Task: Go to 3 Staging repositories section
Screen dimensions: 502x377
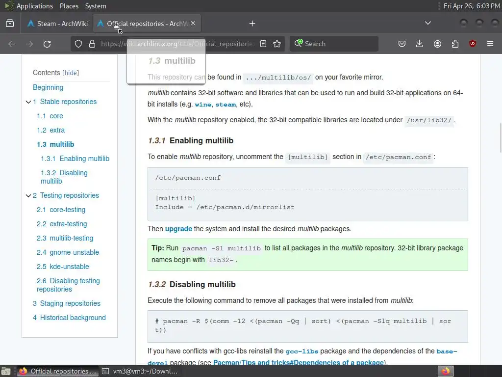Action: [x=67, y=303]
